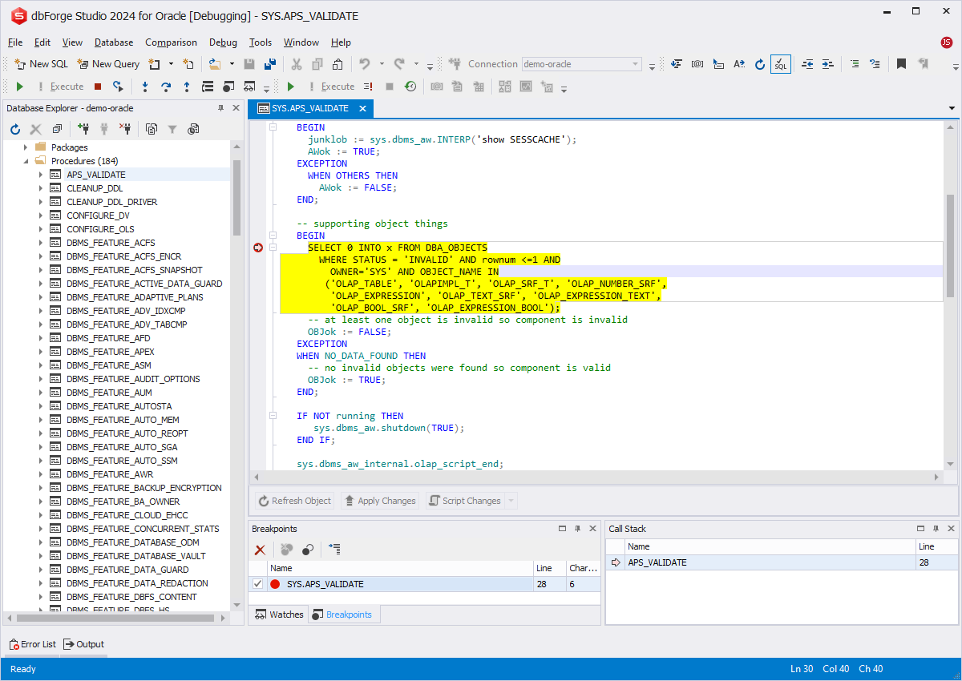Expand the Packages folder node
Viewport: 962px width, 681px height.
(x=26, y=147)
